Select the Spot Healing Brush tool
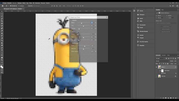This screenshot has width=179, height=101. (x=2, y=28)
